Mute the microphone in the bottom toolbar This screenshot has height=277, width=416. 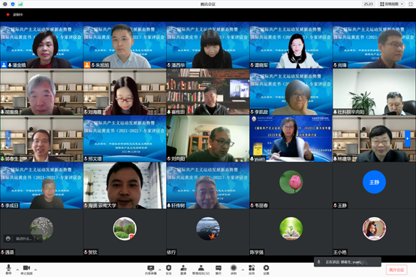[x=8, y=269]
